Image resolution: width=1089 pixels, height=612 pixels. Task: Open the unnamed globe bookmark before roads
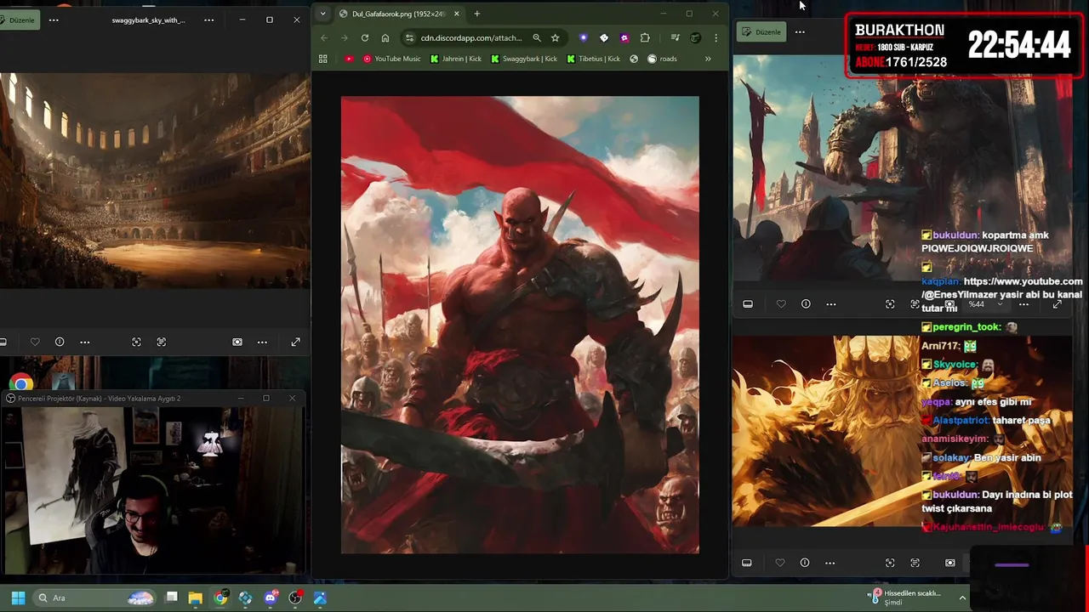pos(634,59)
